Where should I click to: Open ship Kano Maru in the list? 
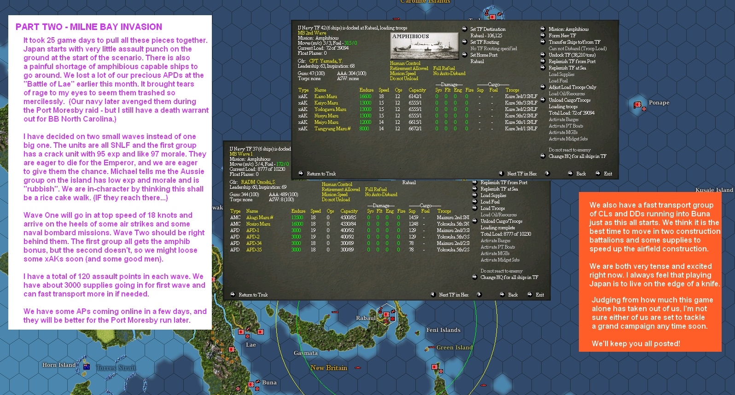coord(326,97)
